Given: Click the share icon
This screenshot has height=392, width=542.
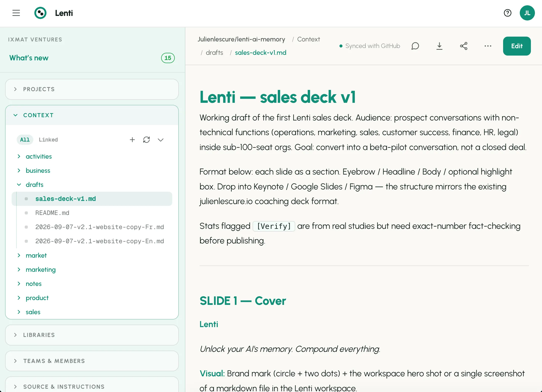Looking at the screenshot, I should 464,46.
